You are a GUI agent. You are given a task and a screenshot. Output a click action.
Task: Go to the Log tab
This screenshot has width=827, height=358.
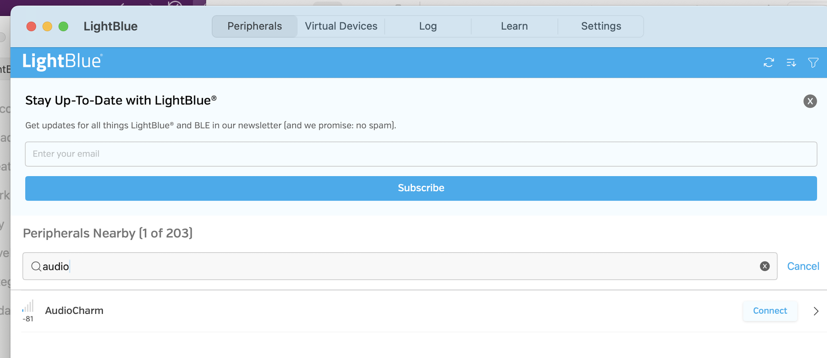coord(428,26)
